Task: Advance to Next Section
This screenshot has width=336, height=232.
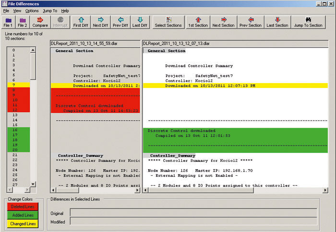Action: pyautogui.click(x=223, y=22)
